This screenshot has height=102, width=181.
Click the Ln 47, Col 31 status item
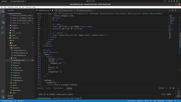(131, 101)
